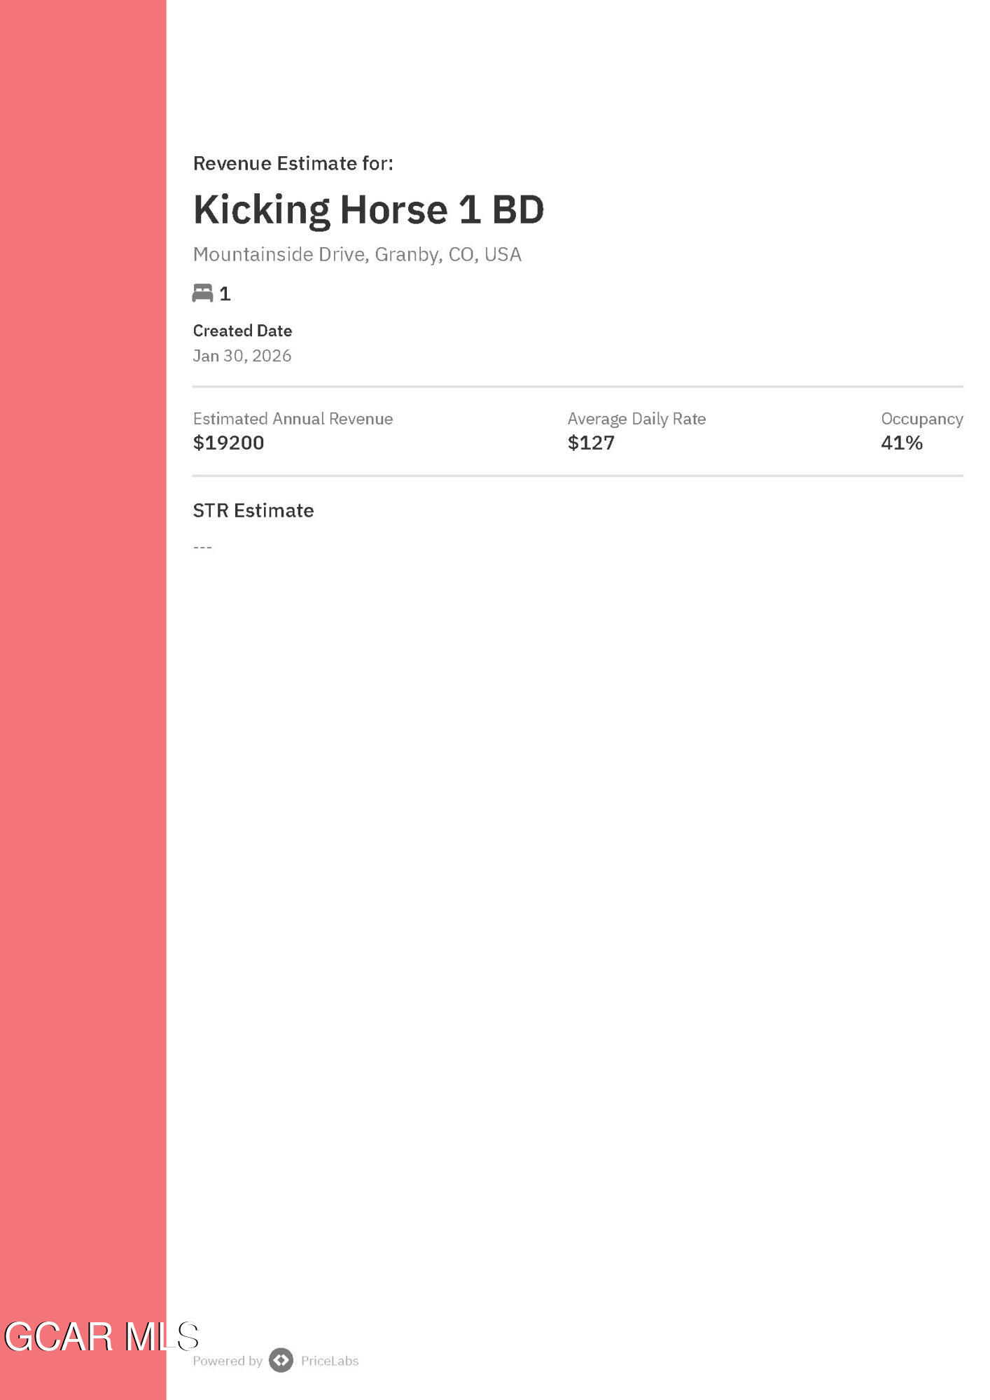Click the Estimated Annual Revenue label
990x1400 pixels.
[293, 419]
